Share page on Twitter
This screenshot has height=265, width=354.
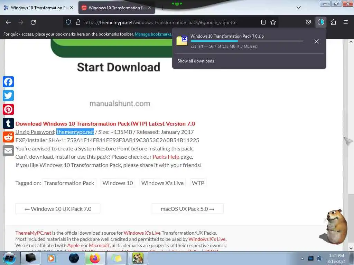pyautogui.click(x=8, y=96)
